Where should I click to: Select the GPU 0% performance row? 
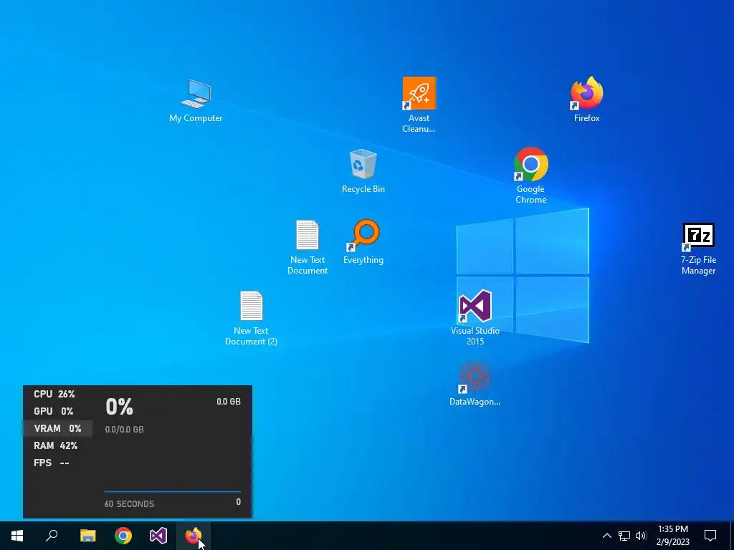(57, 412)
